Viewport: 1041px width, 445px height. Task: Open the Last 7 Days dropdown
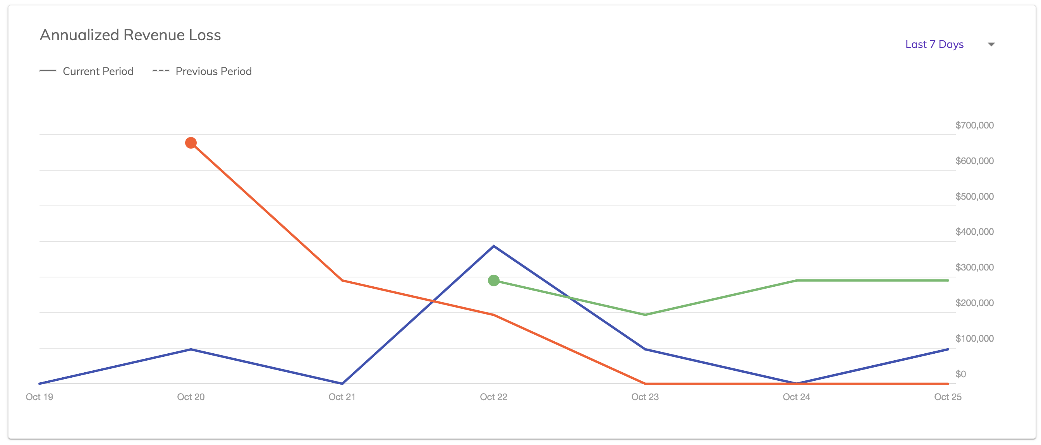pyautogui.click(x=934, y=44)
